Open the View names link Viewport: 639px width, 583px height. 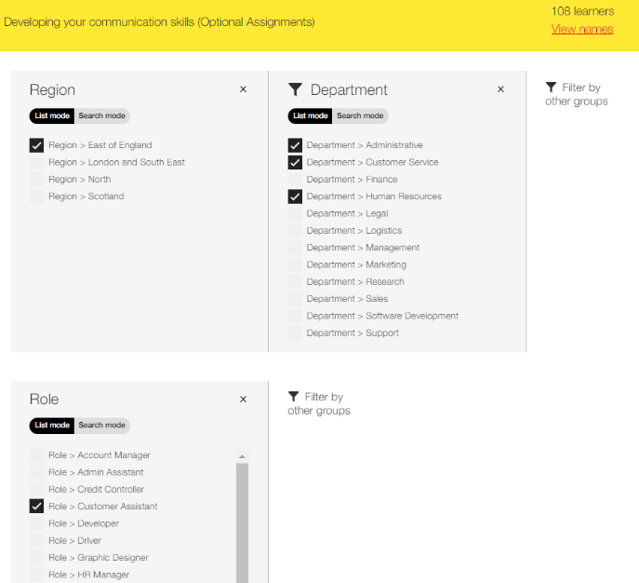[582, 30]
